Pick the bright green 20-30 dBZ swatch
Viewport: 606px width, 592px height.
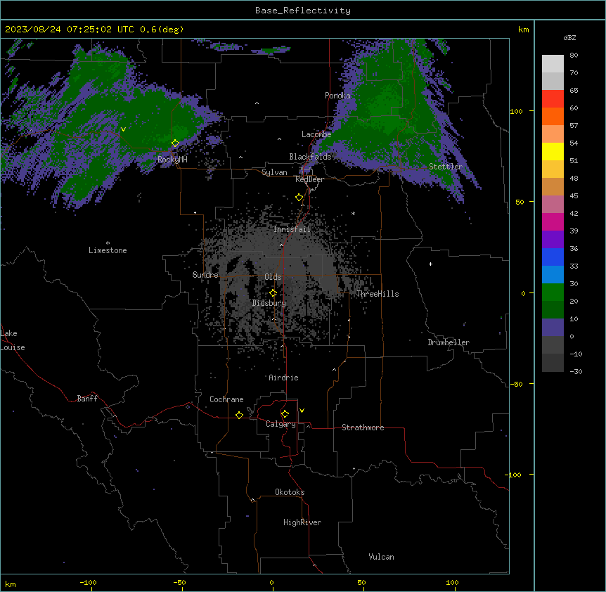553,292
